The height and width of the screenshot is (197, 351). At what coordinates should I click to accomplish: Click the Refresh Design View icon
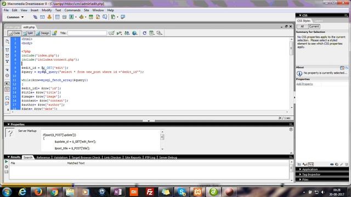(145, 33)
